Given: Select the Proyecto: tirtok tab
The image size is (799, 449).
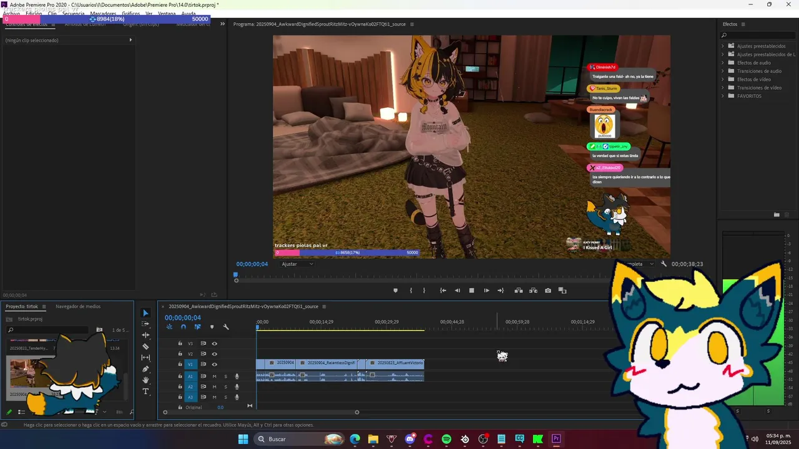Looking at the screenshot, I should tap(22, 306).
